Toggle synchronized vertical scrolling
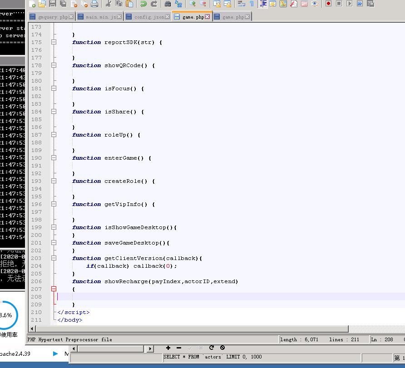The height and width of the screenshot is (368, 405). [217, 4]
